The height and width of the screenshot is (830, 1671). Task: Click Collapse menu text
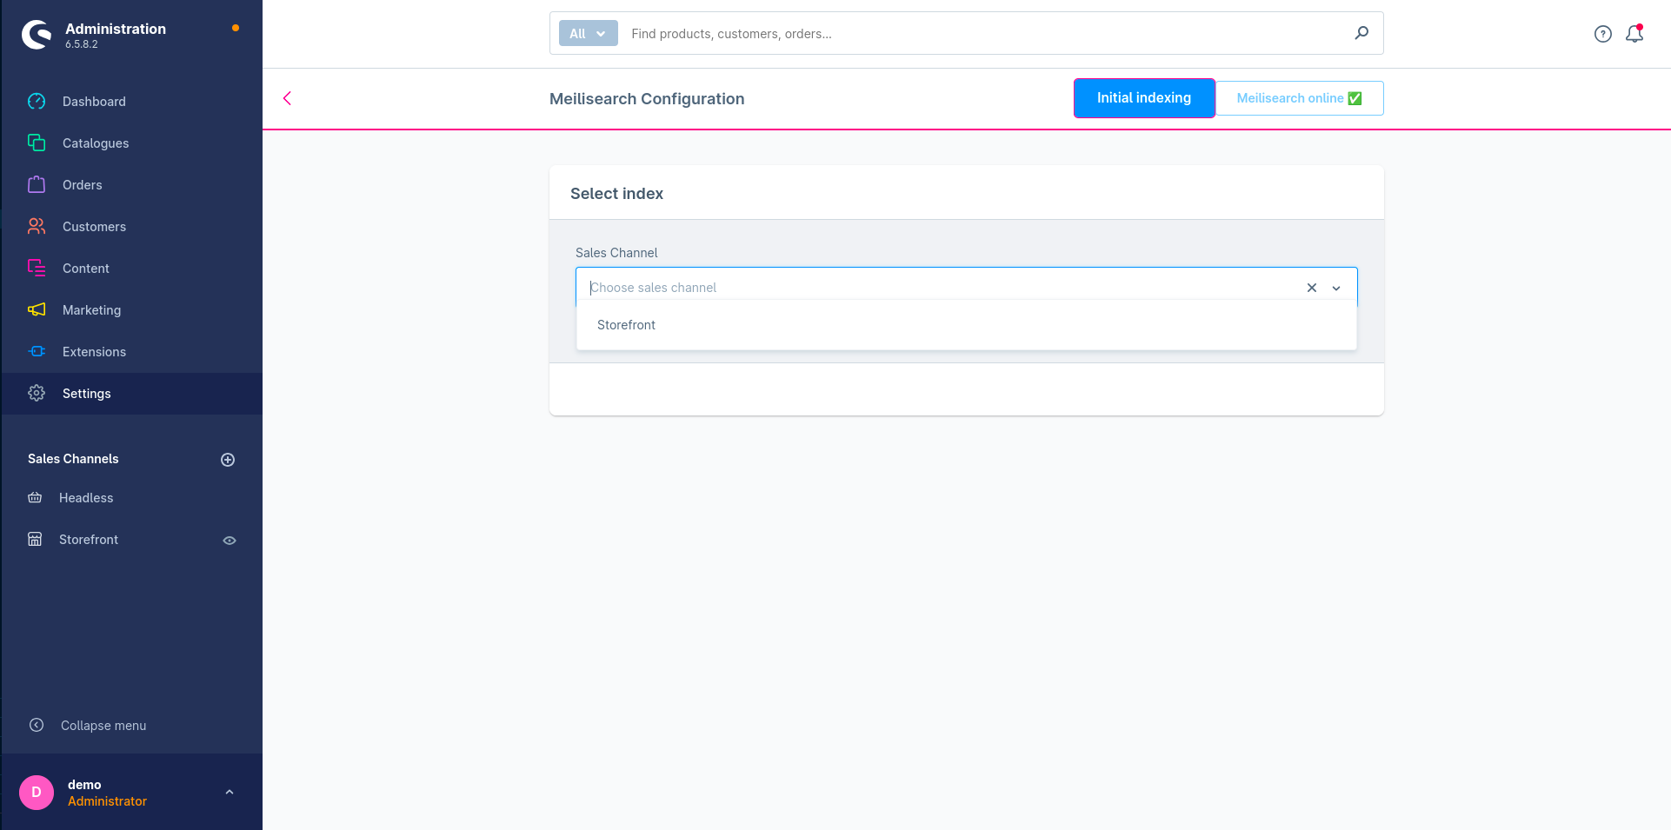click(x=103, y=726)
